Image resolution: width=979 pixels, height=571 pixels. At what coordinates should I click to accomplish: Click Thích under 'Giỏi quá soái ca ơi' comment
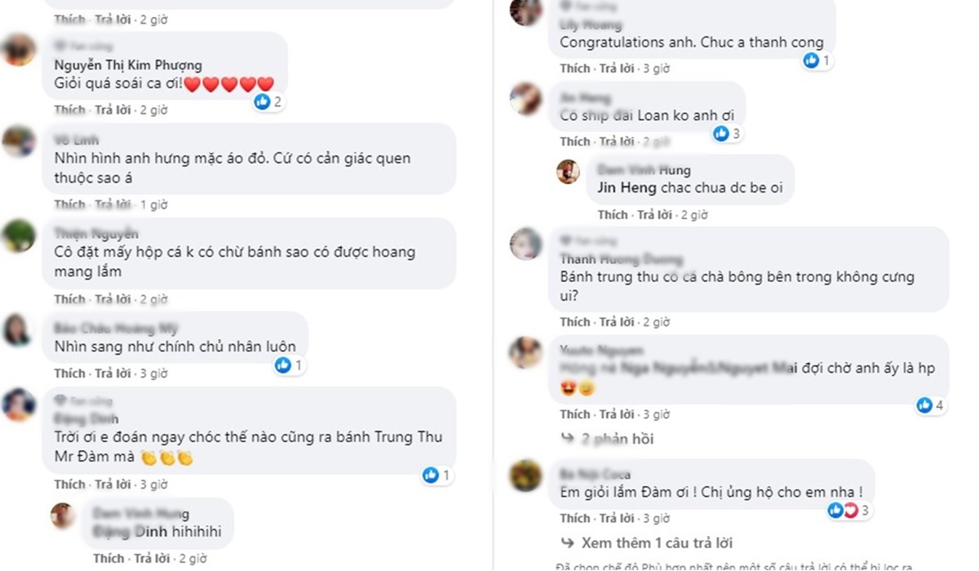click(x=69, y=109)
